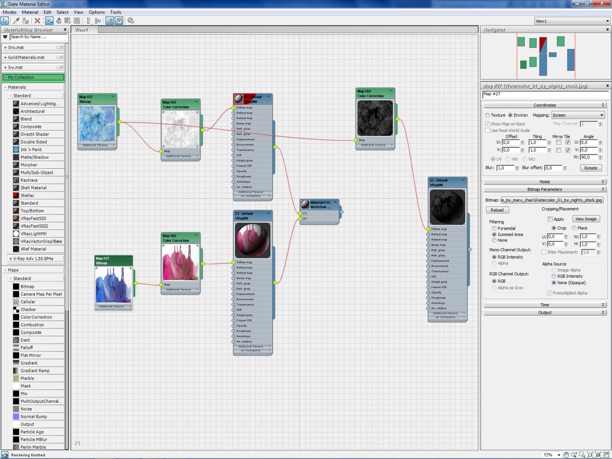Image resolution: width=612 pixels, height=459 pixels.
Task: Toggle the Apply cropping checkbox
Action: (x=550, y=219)
